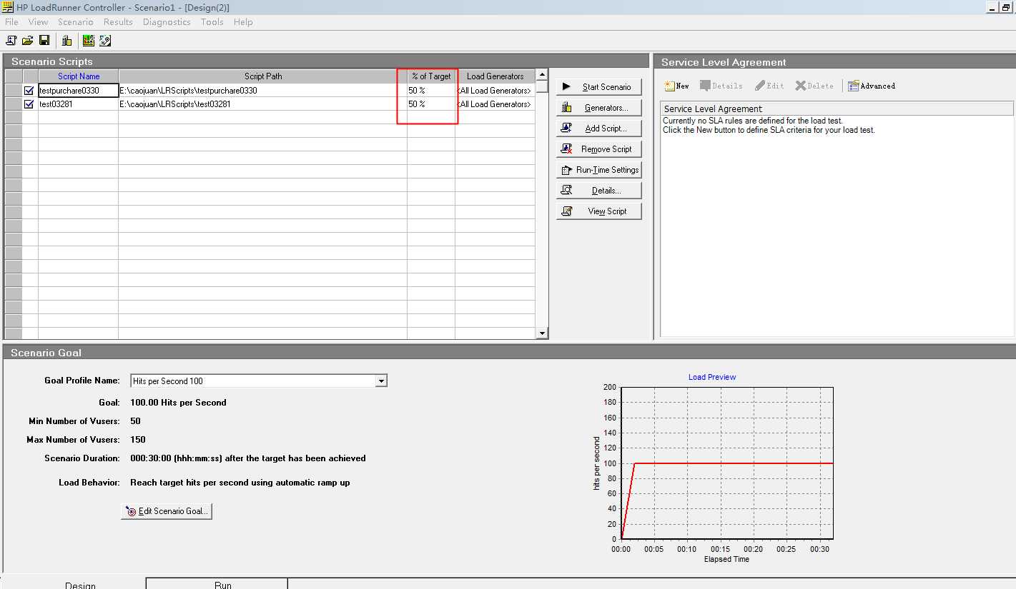
Task: Open the View menu
Action: pyautogui.click(x=39, y=22)
